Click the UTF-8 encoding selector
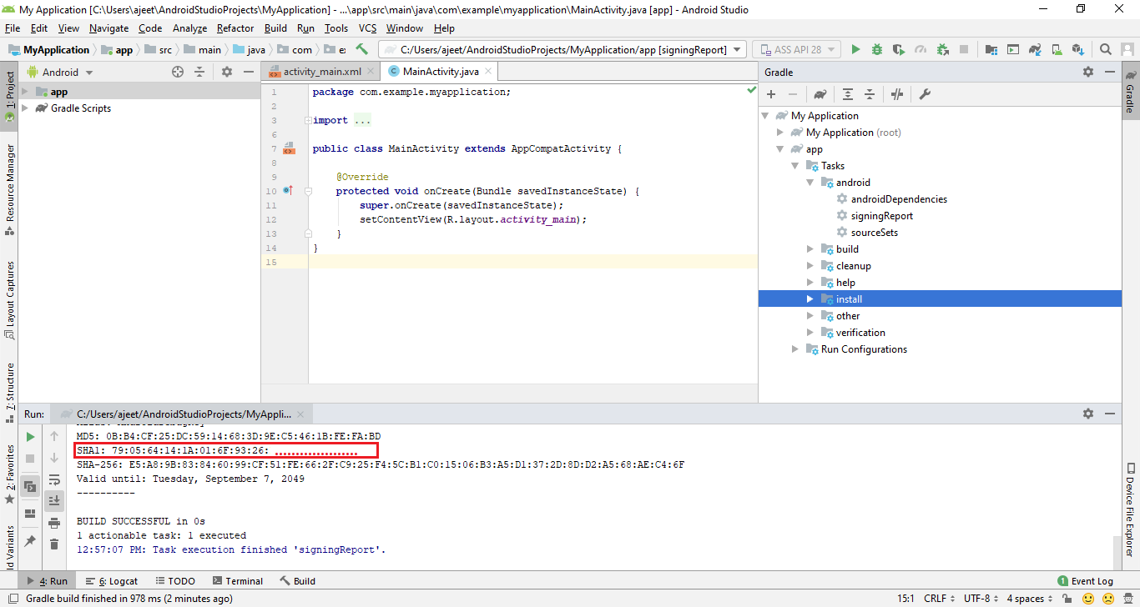The width and height of the screenshot is (1140, 607). click(x=980, y=599)
